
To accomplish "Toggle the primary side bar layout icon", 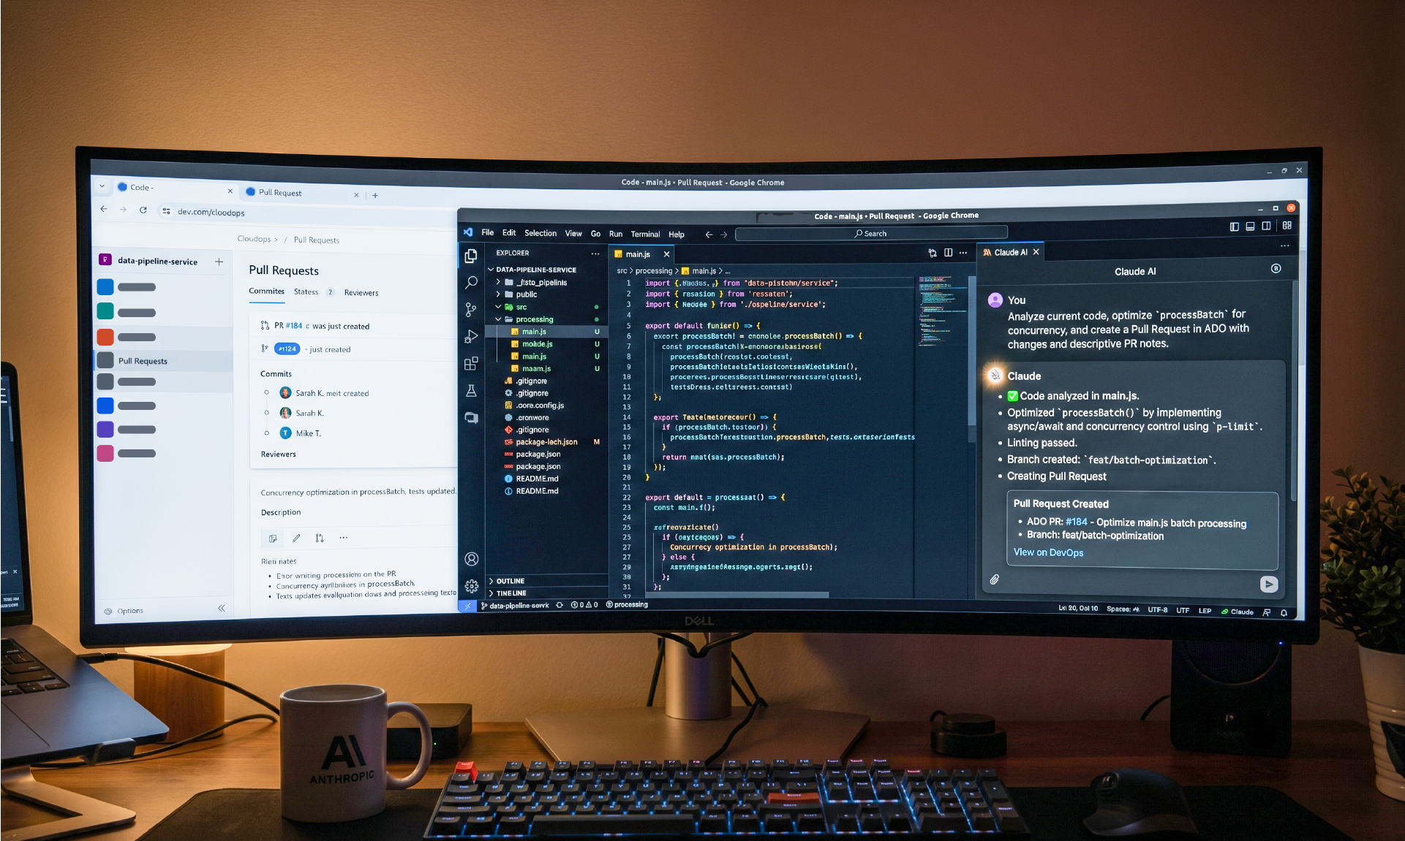I will 1235,227.
